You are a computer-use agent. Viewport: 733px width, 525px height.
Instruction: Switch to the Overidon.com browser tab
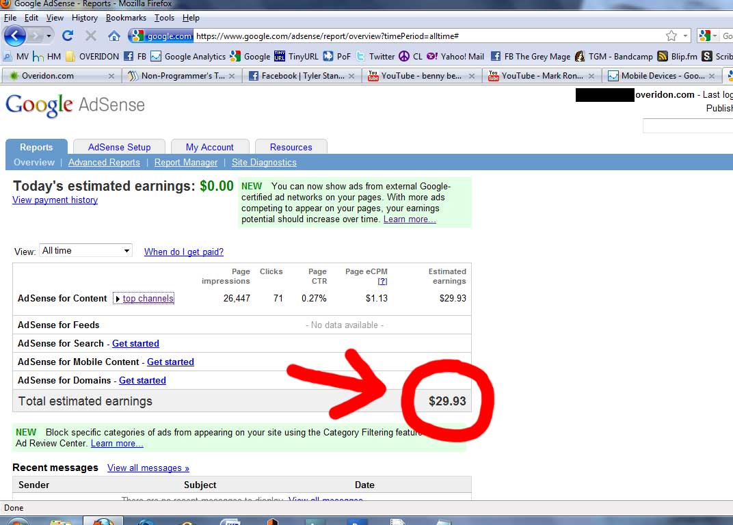pyautogui.click(x=62, y=76)
